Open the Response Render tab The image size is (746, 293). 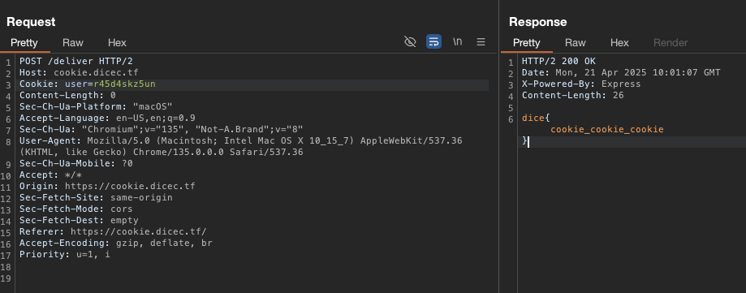tap(671, 43)
